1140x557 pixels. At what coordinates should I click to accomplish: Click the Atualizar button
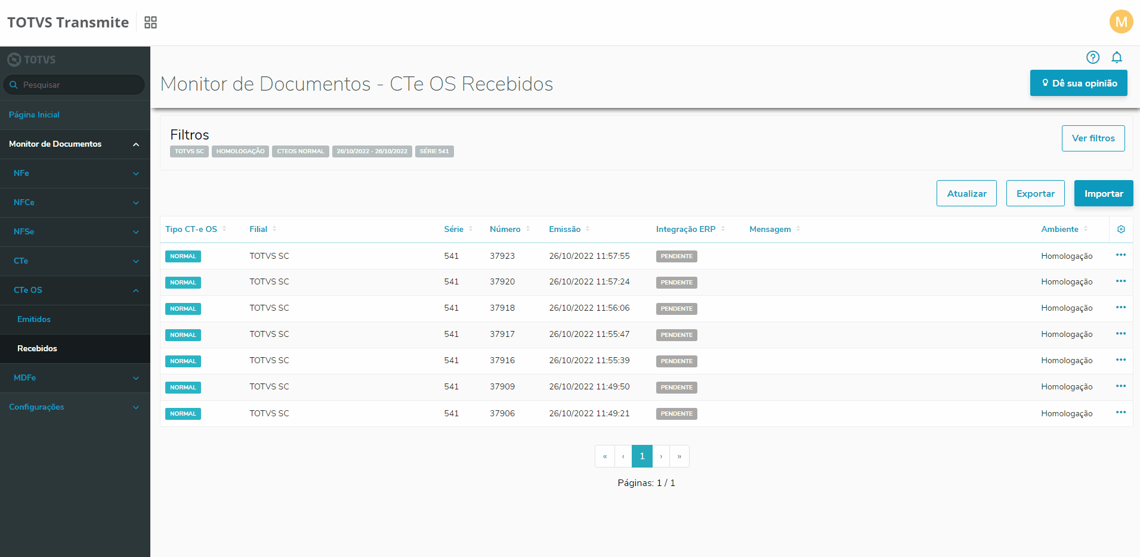coord(966,193)
